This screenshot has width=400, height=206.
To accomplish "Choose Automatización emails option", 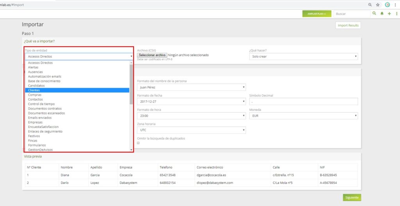I will tap(77, 76).
